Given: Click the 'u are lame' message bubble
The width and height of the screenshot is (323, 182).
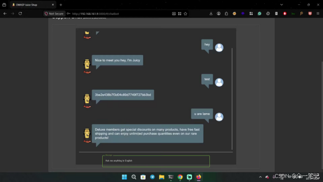Looking at the screenshot, I should [202, 114].
